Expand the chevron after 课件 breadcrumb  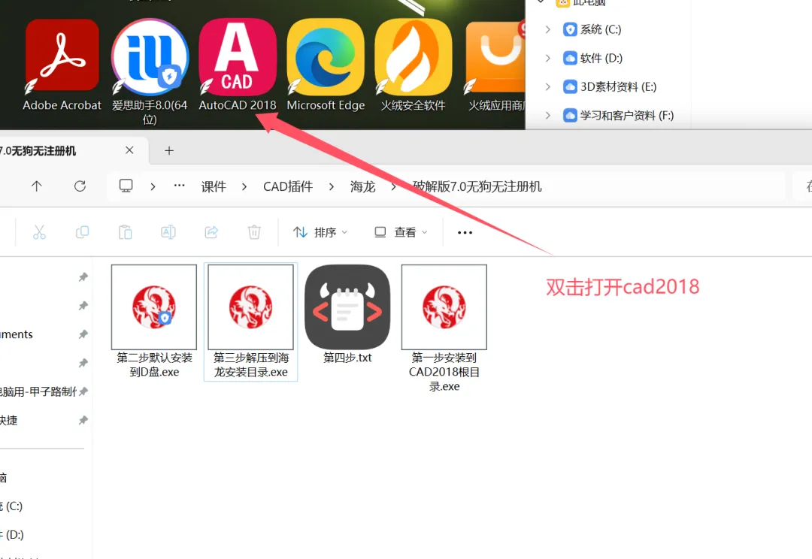click(244, 186)
